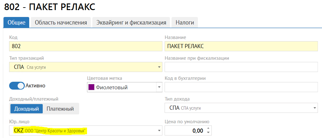Switch to the Общие tab

point(16,23)
